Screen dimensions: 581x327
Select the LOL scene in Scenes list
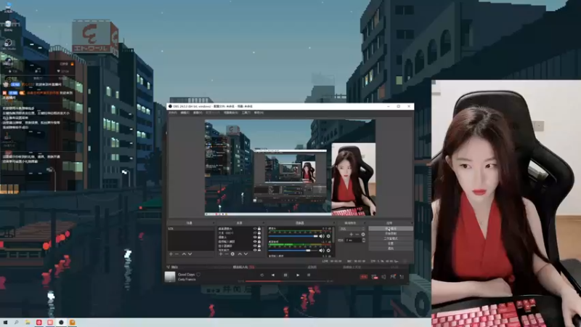click(x=190, y=229)
